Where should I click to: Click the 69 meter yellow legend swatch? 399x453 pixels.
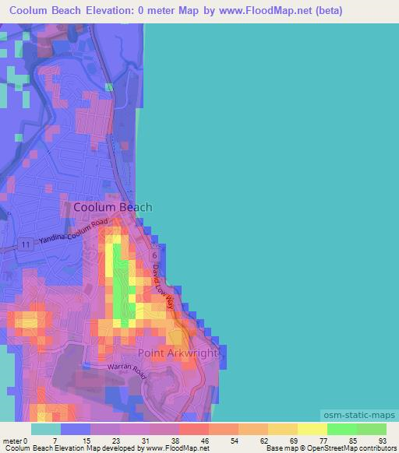[x=312, y=429]
